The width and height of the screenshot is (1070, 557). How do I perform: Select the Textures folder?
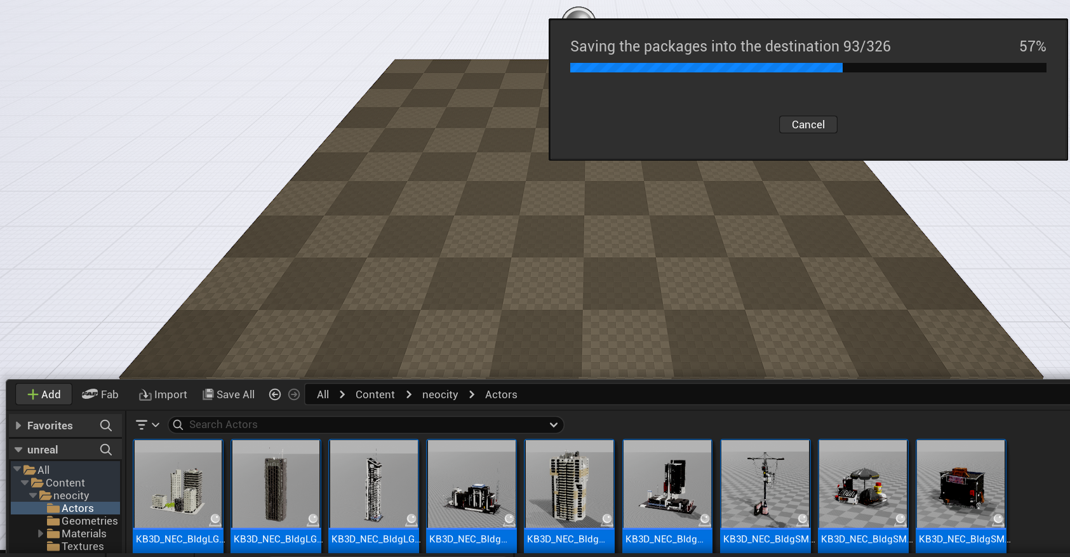click(x=76, y=546)
